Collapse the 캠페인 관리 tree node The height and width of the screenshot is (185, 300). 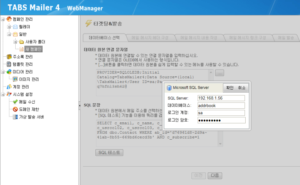tap(3, 19)
